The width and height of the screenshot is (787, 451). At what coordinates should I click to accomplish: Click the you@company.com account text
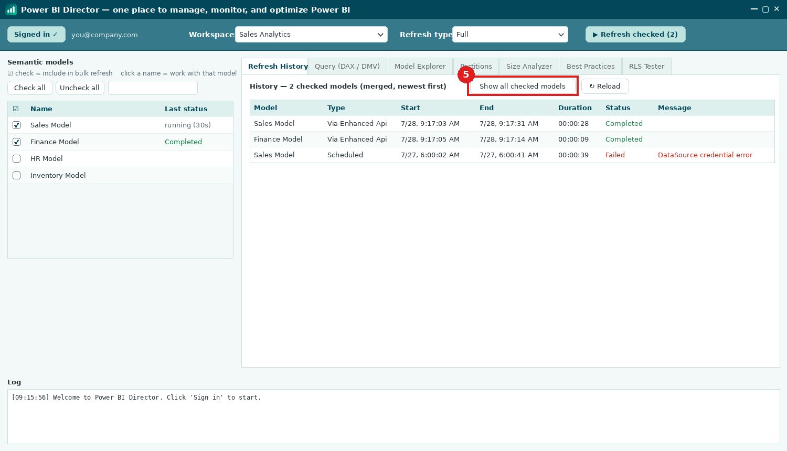coord(104,35)
